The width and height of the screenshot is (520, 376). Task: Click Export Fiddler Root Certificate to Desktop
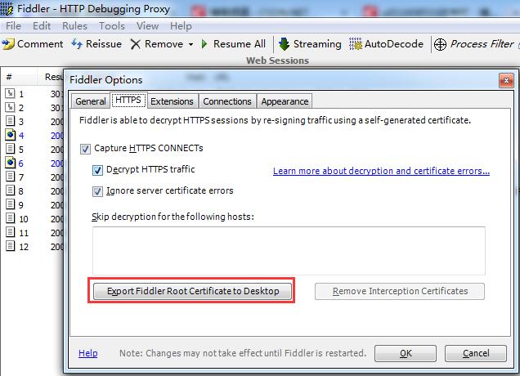(192, 291)
